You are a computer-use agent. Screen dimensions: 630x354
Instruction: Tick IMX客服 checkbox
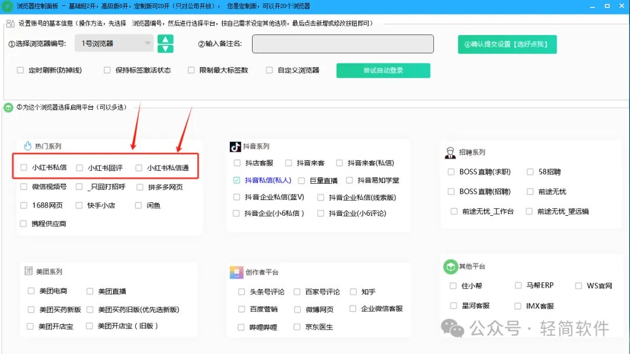click(x=519, y=306)
